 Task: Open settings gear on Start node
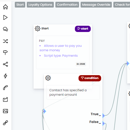coord(37,29)
